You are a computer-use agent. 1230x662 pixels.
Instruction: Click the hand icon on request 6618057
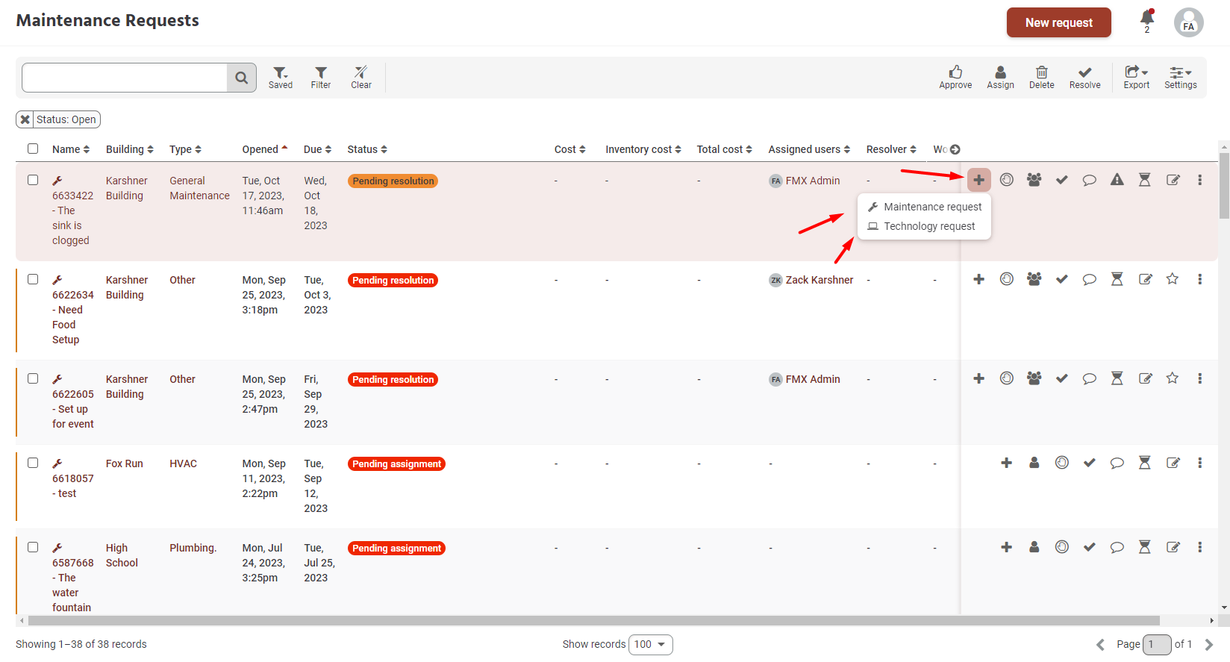coord(1062,463)
